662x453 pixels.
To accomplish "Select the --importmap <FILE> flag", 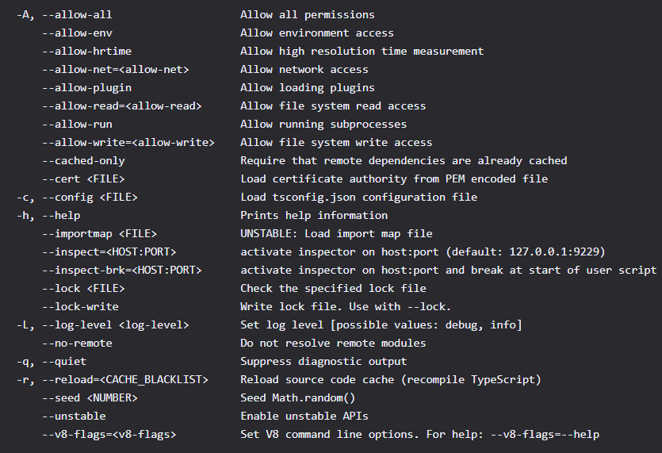I will click(x=99, y=234).
